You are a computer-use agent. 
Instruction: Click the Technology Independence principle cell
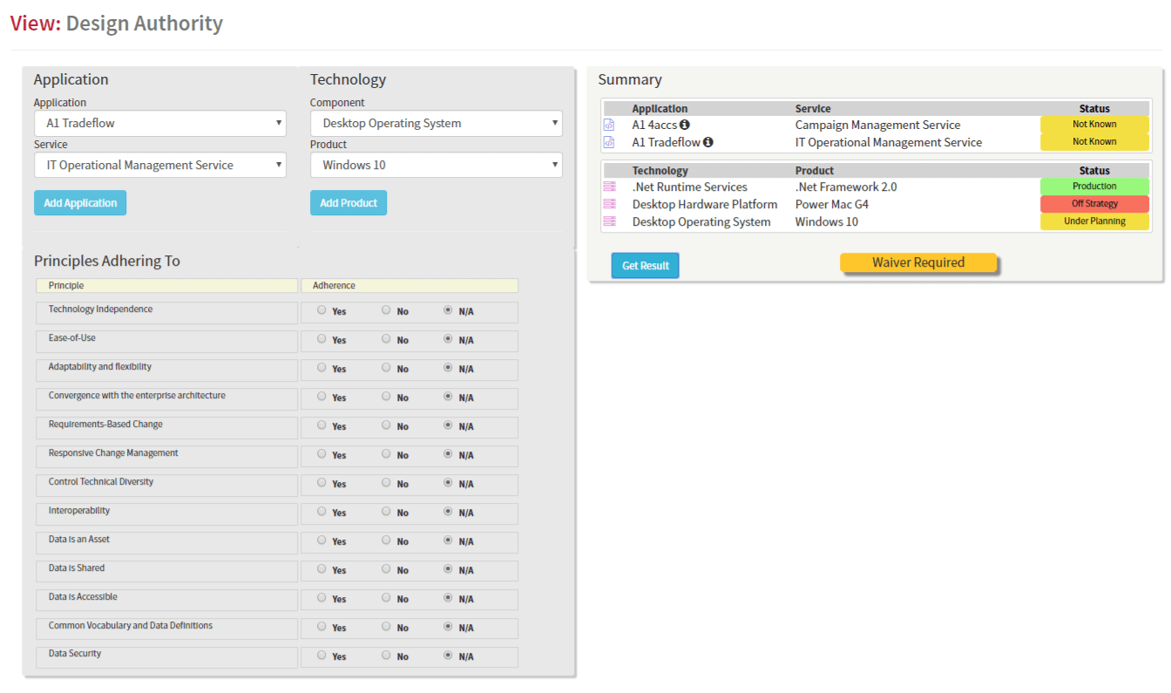(x=166, y=313)
